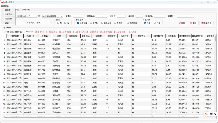
Task: Click the 股票No column header
Action: click(45, 36)
